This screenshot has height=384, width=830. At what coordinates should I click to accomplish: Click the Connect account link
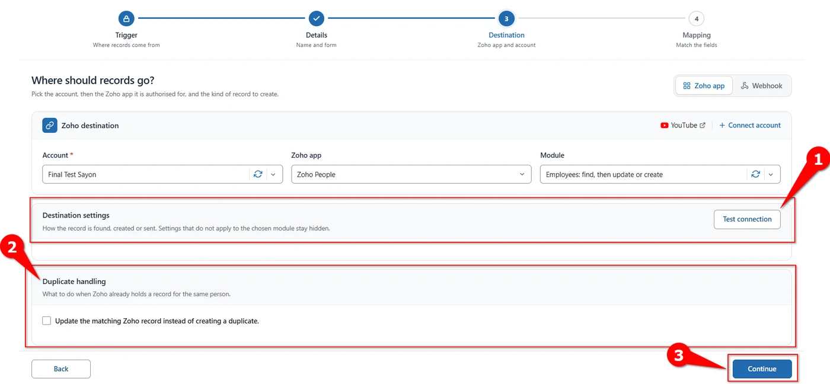coord(750,126)
